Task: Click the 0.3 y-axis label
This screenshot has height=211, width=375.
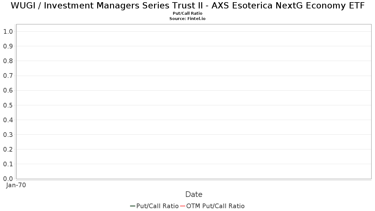Action: click(8, 134)
